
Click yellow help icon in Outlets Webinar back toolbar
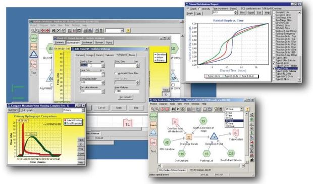[128, 30]
